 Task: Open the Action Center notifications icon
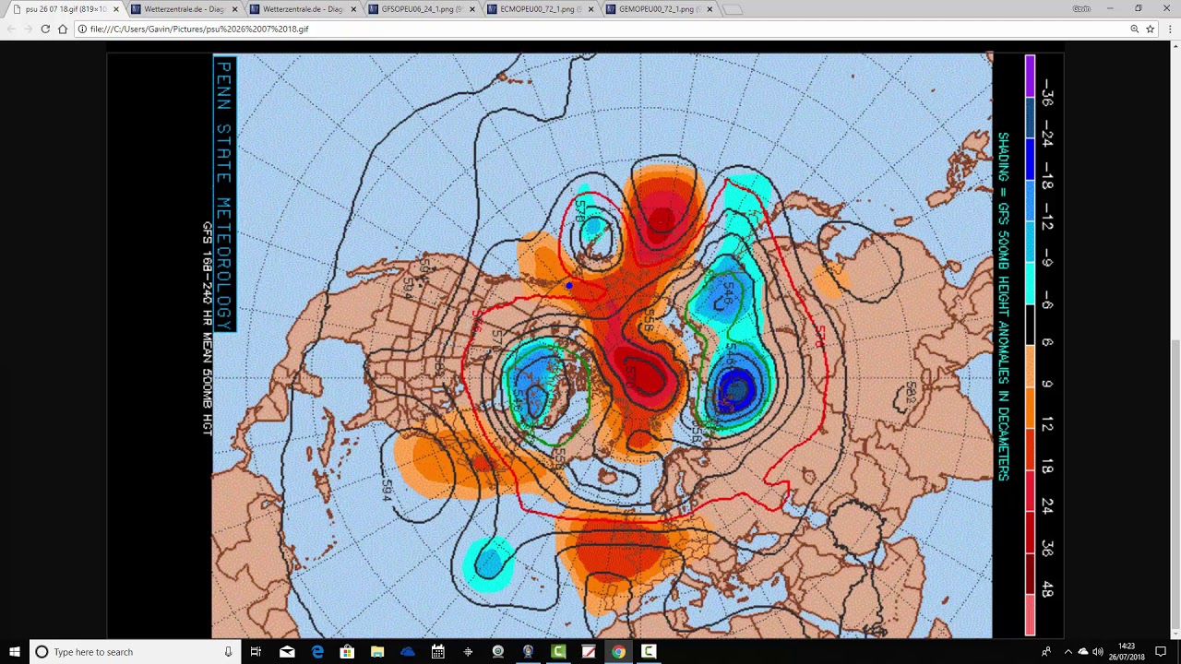[1161, 652]
